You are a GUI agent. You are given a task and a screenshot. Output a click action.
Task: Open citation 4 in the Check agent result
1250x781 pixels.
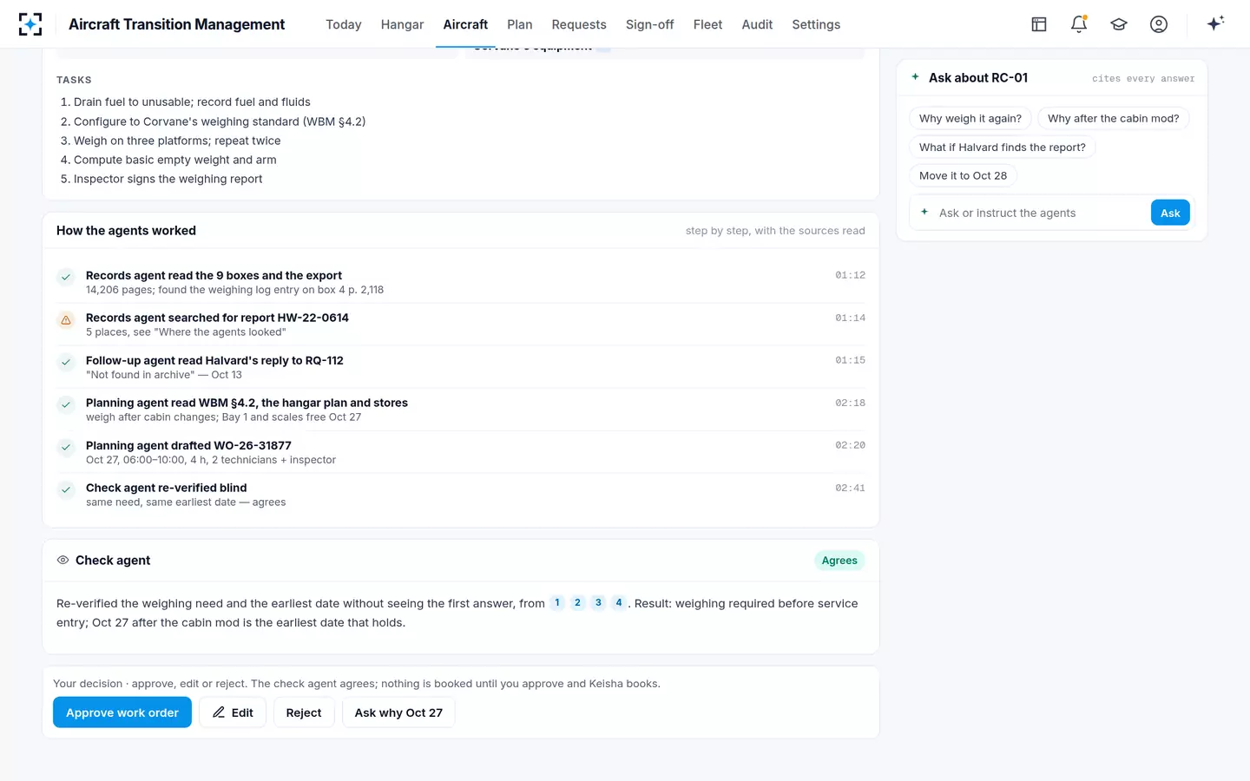coord(619,603)
